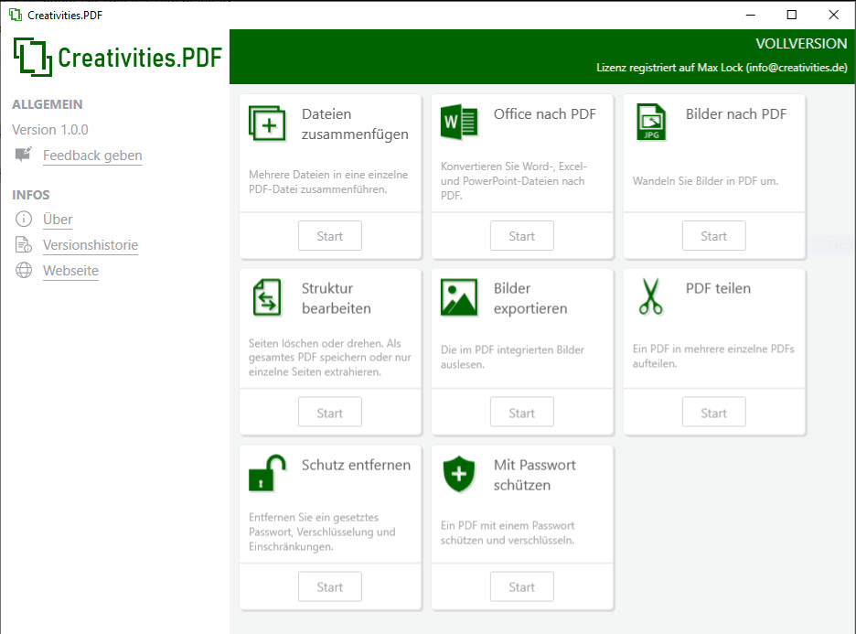Click the Word icon for Office nach PDF
Screen dimensions: 856x634
coord(459,122)
